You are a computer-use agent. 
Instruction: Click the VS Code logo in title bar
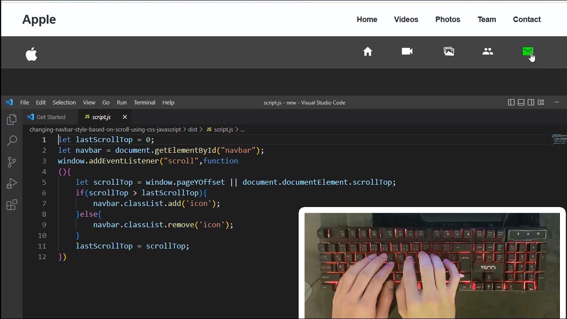9,102
